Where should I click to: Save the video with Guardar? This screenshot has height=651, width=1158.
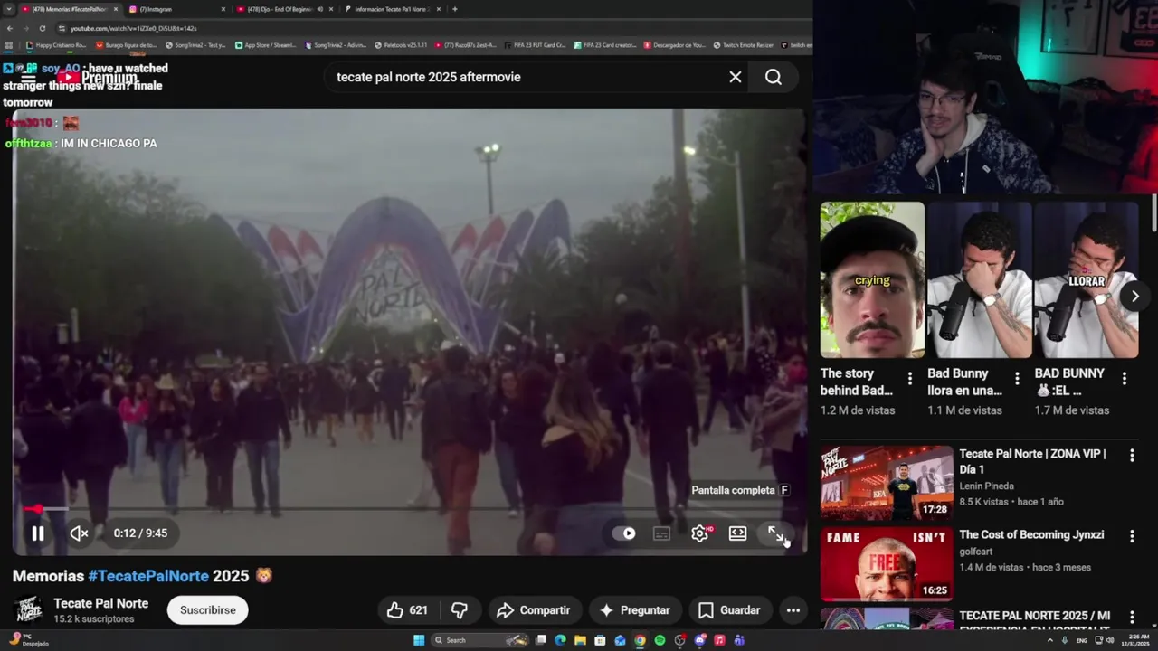tap(729, 610)
